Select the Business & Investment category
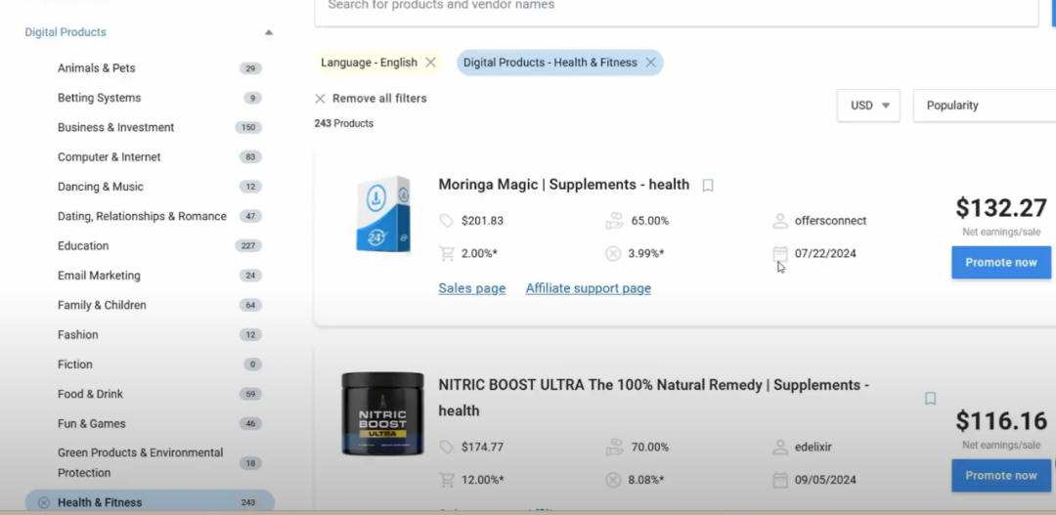 tap(115, 127)
